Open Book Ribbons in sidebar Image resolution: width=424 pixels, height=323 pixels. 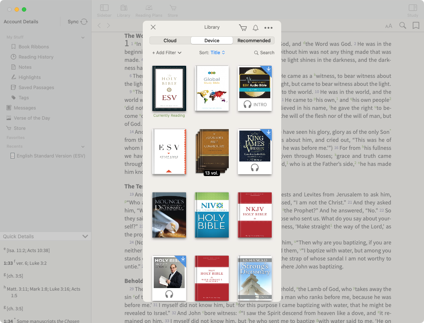point(34,47)
